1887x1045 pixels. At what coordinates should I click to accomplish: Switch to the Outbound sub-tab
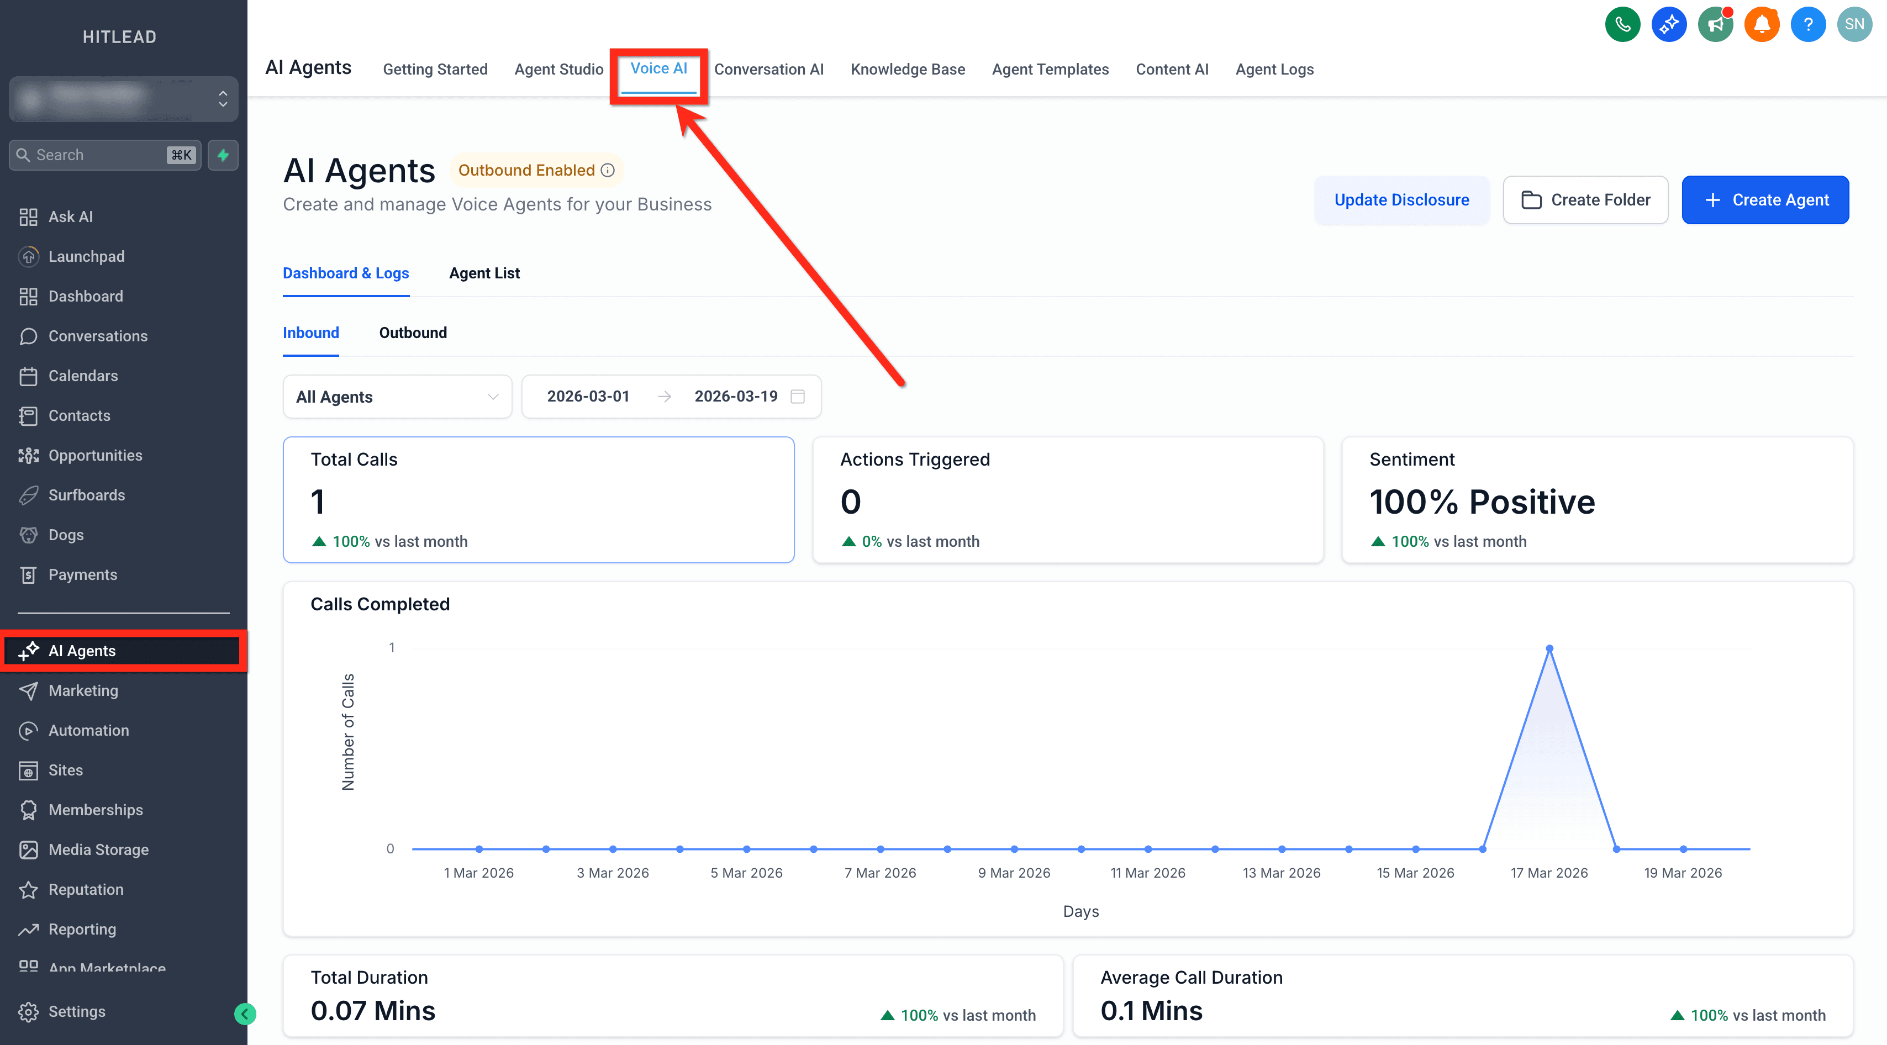(x=413, y=332)
